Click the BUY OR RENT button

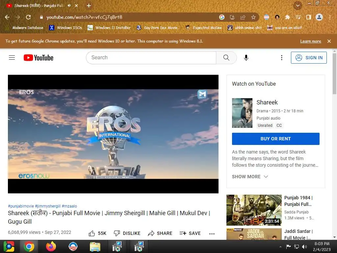coord(276,139)
